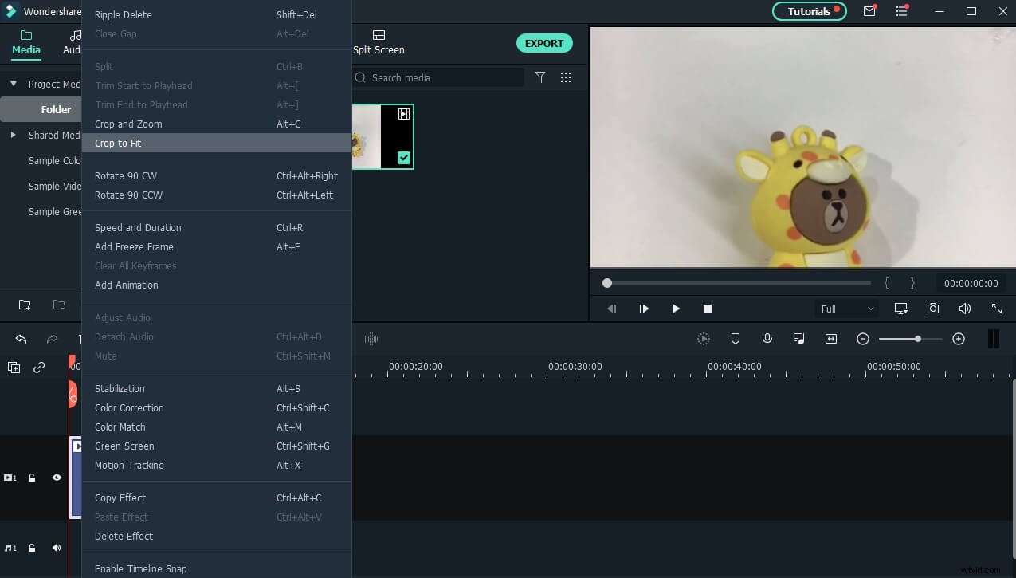Click the EXPORT button
Screen dimensions: 1016x578
click(x=544, y=43)
